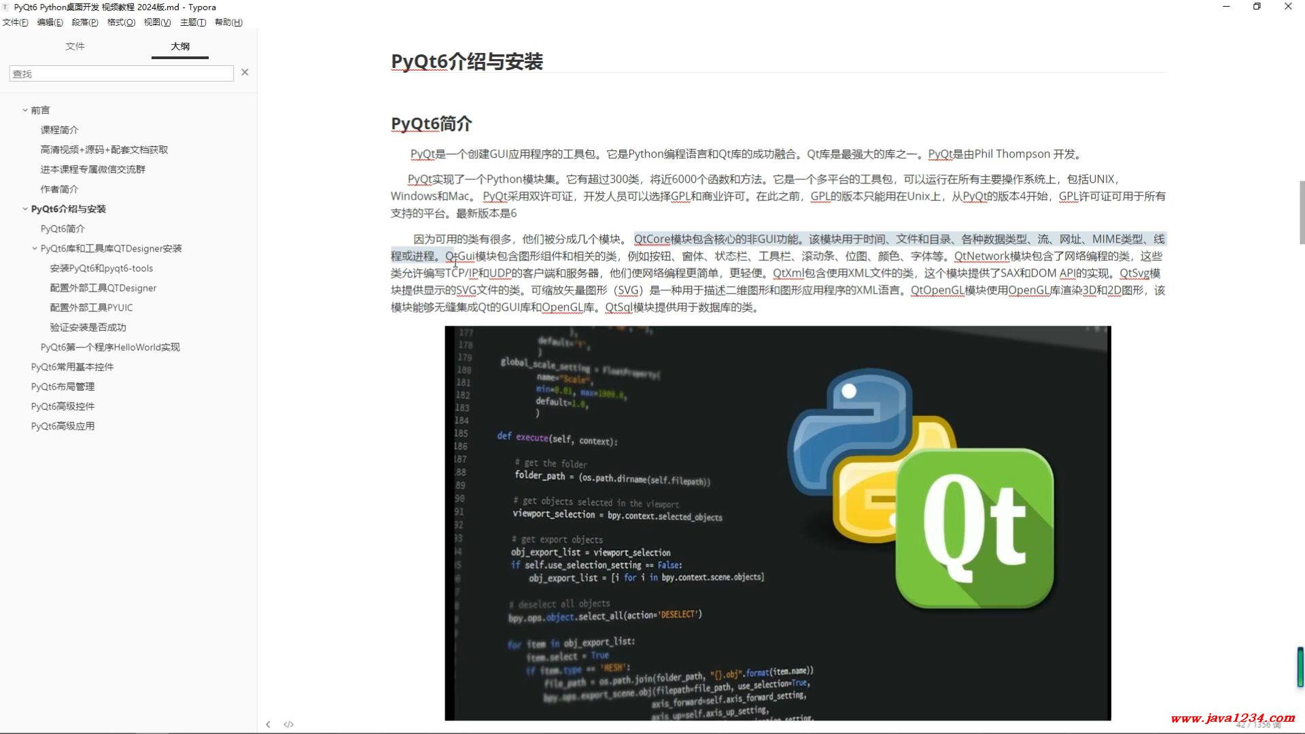
Task: Go to 配置外部工具PYUIC heading
Action: (x=91, y=308)
